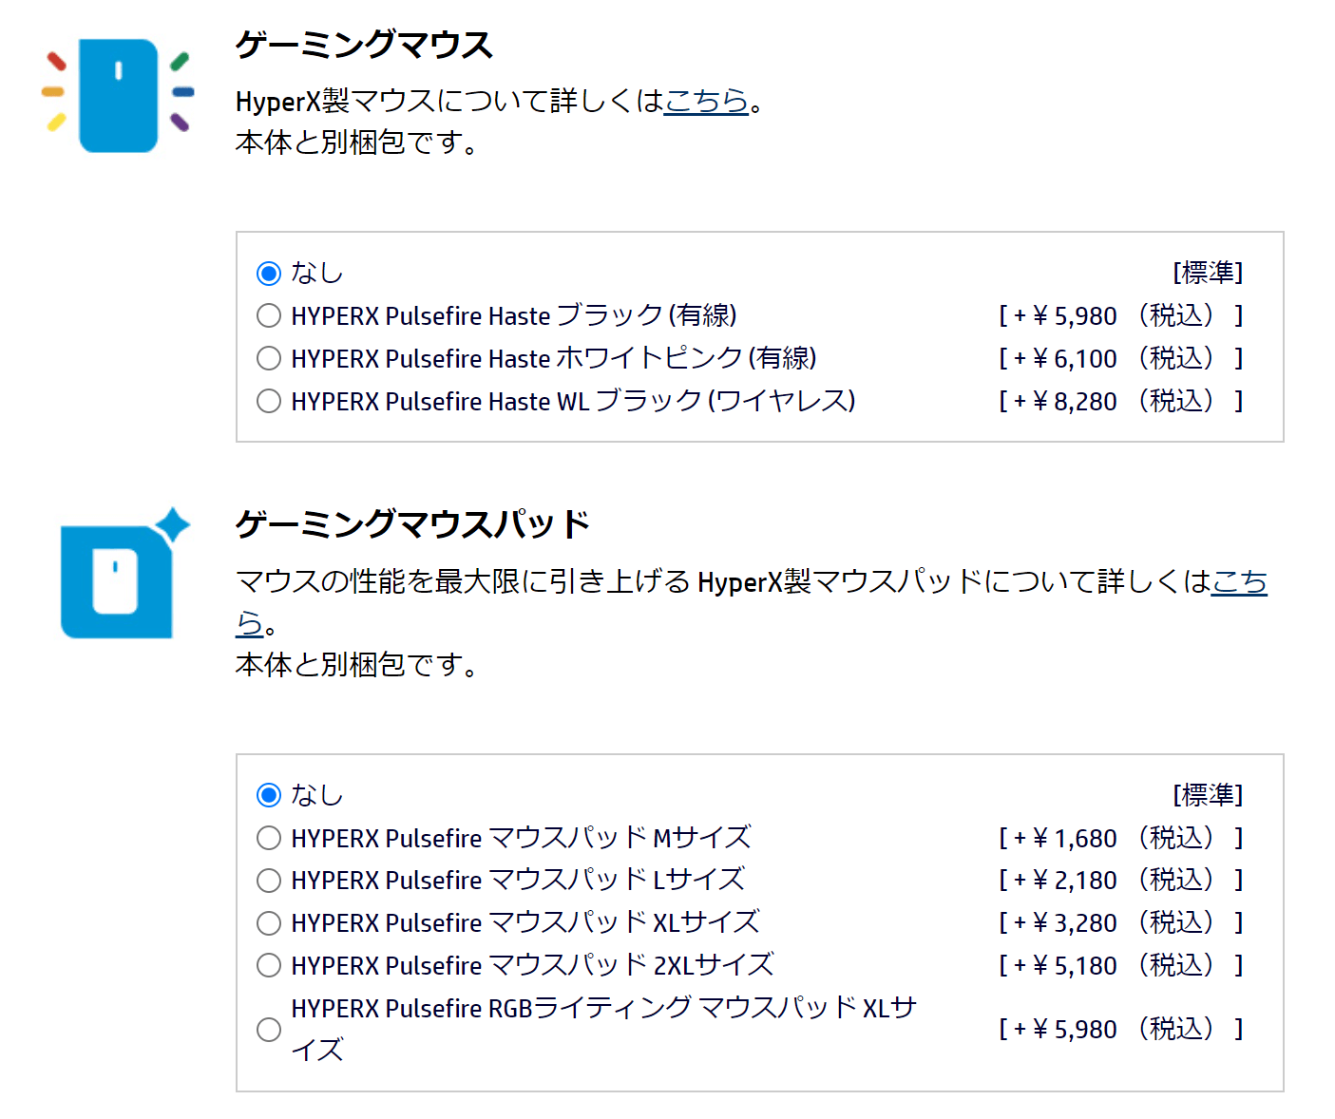
Task: Pick Pulsefire Haste WL ブラック wireless mouse
Action: click(x=269, y=401)
